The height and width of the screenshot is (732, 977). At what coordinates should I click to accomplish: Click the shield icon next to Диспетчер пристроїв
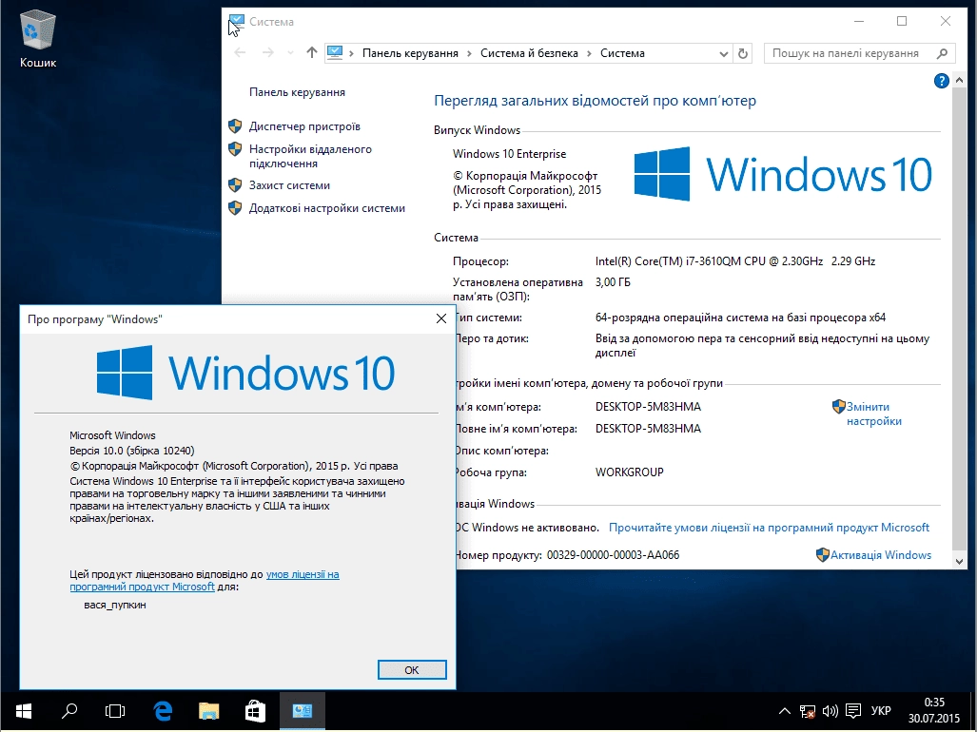(235, 126)
